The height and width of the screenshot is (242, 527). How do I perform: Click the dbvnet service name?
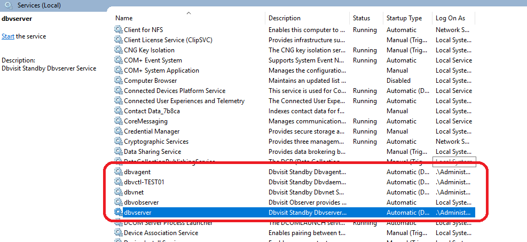tap(134, 192)
